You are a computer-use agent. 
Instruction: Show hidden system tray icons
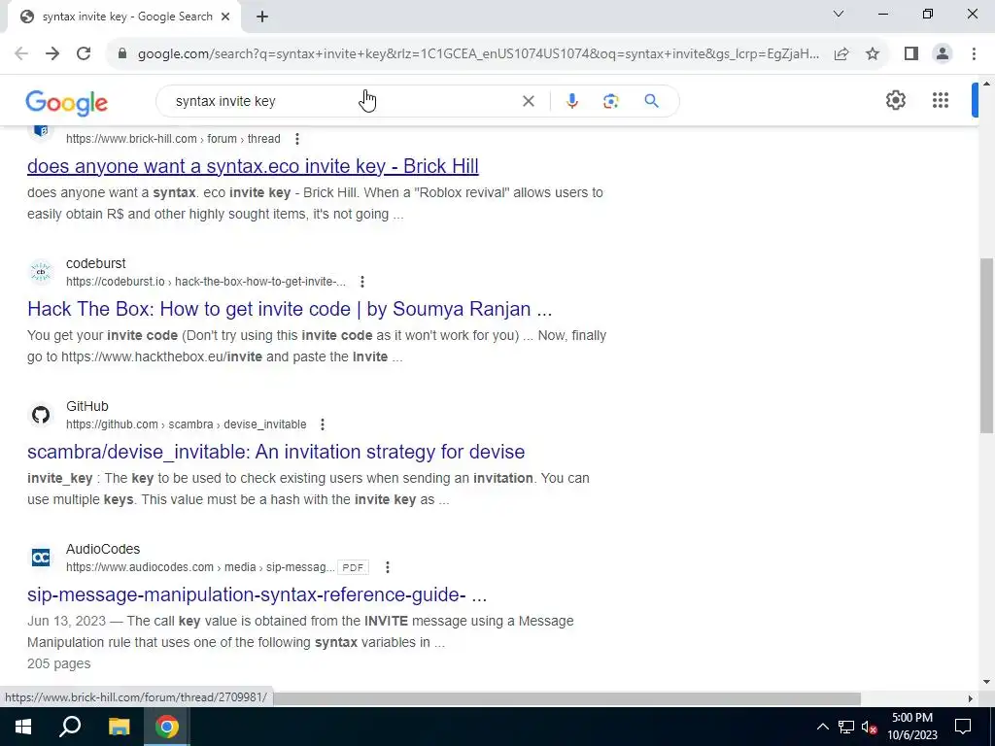point(822,727)
